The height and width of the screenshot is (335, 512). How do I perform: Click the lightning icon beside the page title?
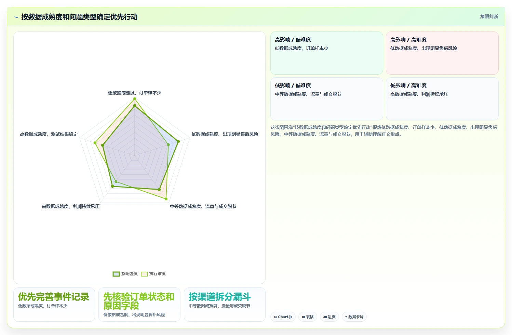[x=16, y=17]
